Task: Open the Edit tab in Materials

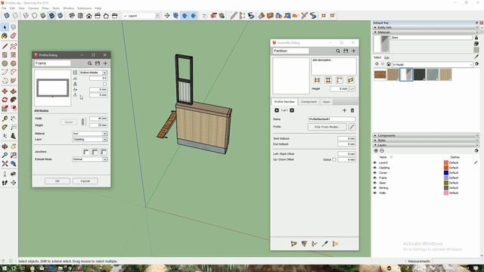Action: (386, 57)
